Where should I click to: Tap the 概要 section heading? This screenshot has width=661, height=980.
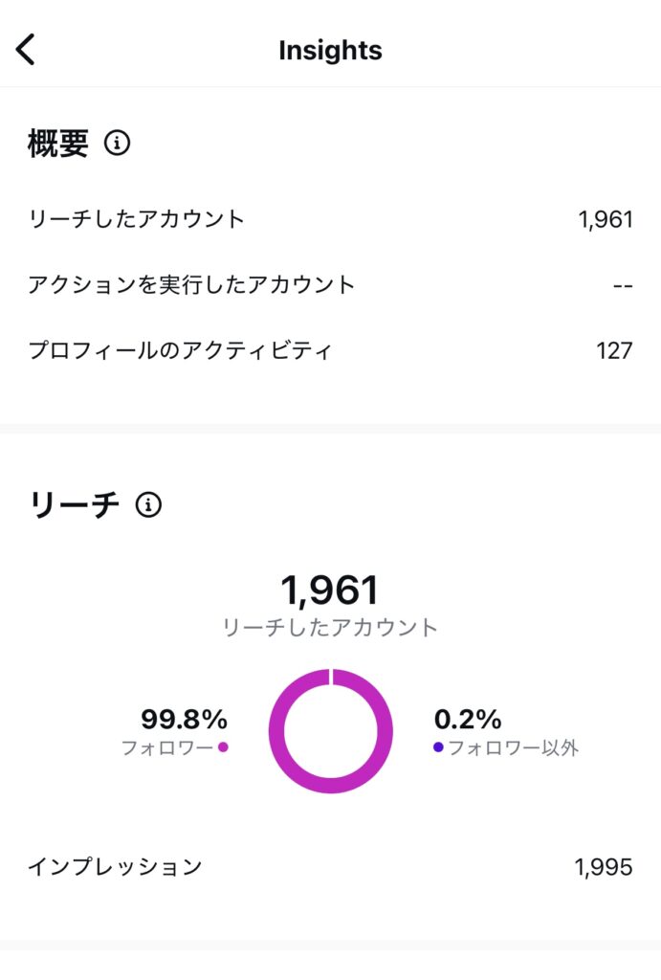pos(58,144)
